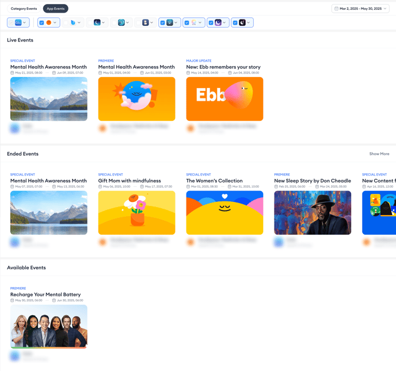The image size is (396, 371).
Task: Open the Don Cheadle Sleep Story thumbnail
Action: click(313, 212)
